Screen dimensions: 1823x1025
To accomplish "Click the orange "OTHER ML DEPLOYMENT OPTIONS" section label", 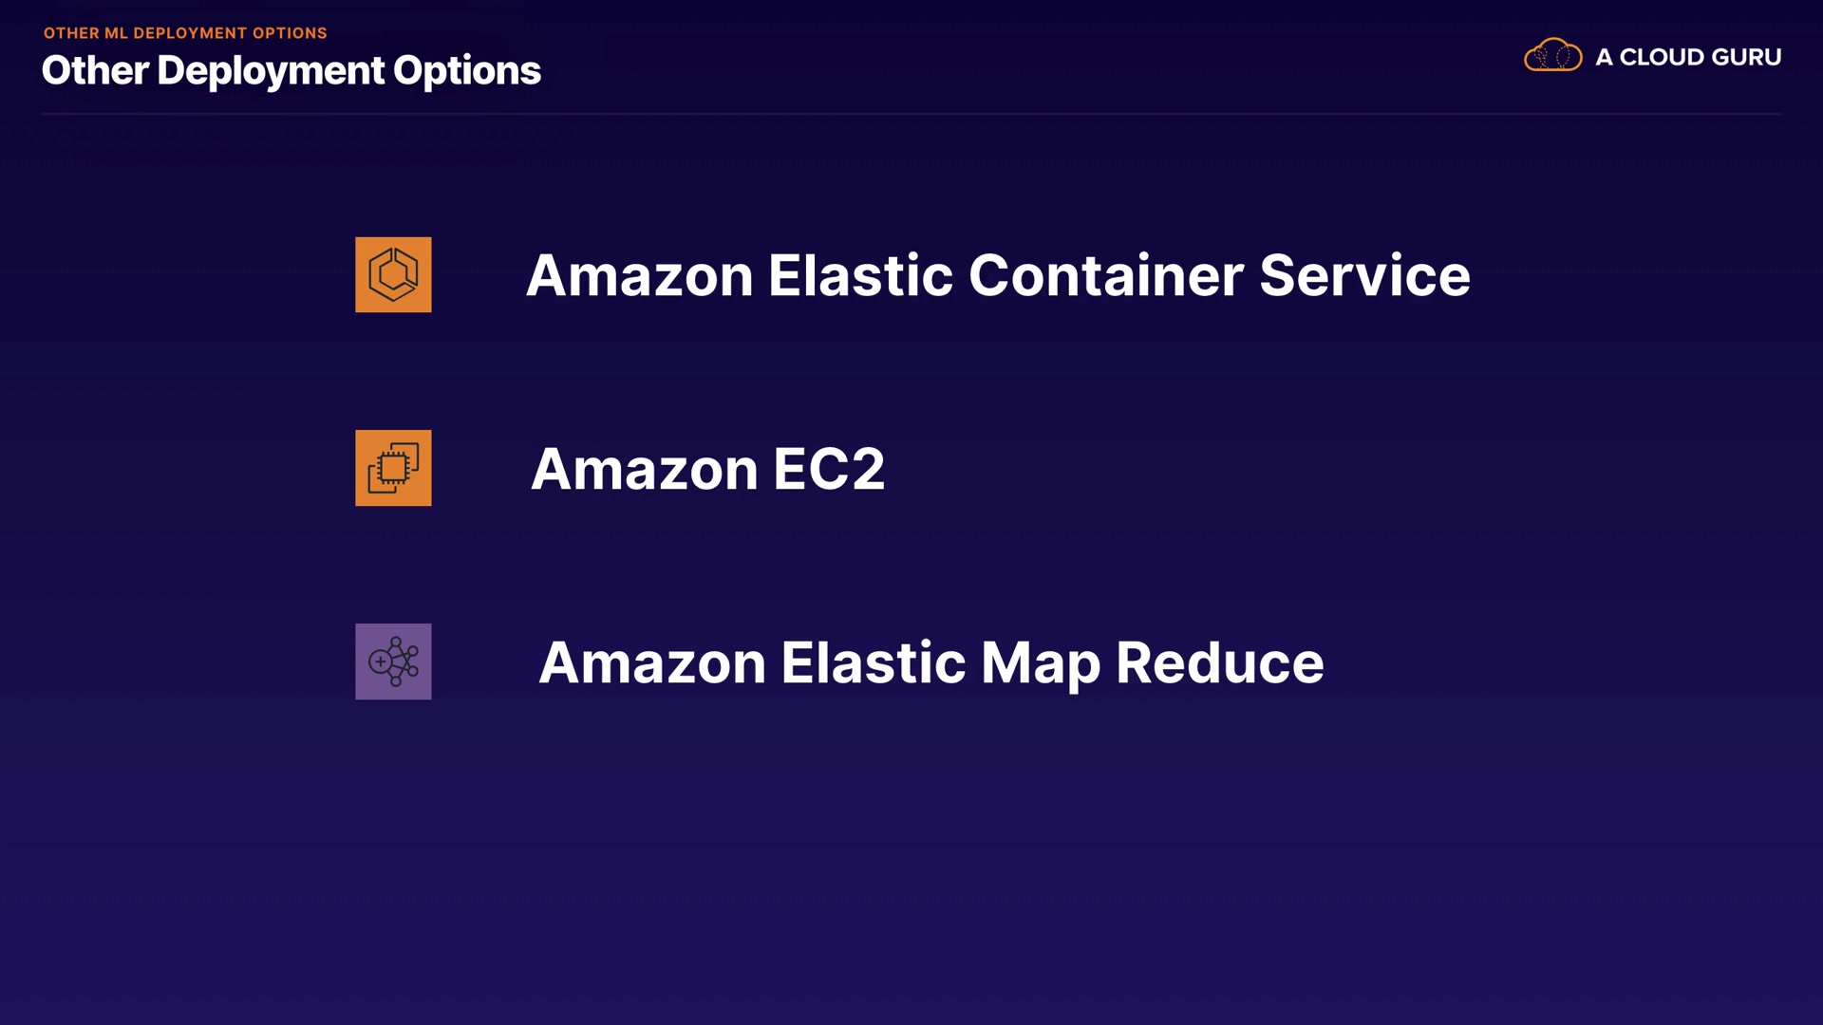I will [x=185, y=33].
